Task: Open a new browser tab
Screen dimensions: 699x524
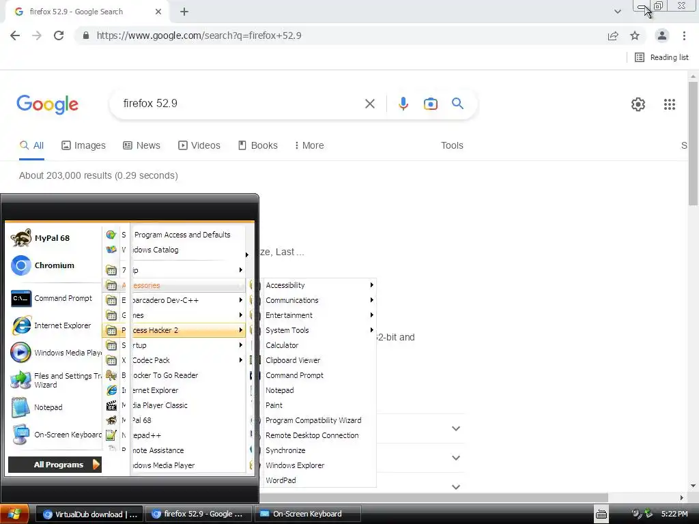Action: click(x=184, y=12)
